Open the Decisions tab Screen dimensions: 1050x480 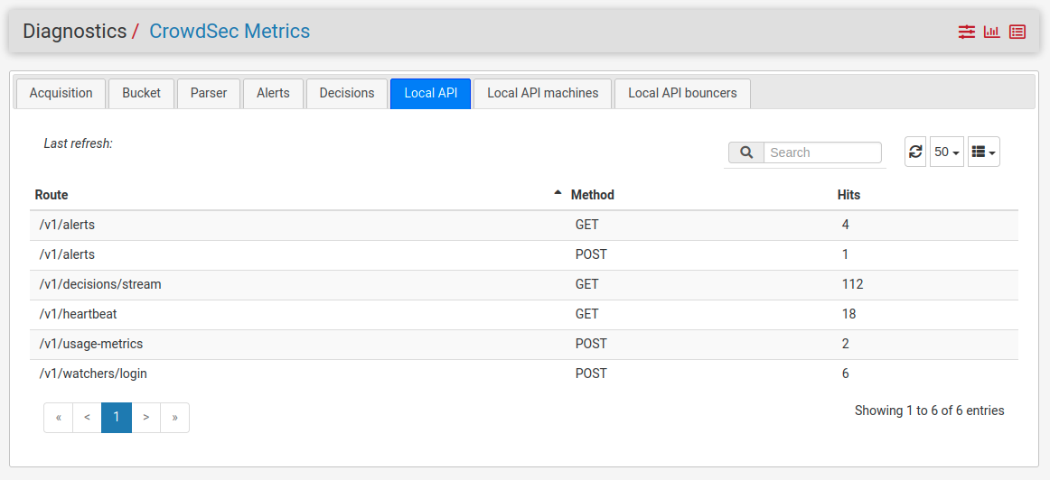tap(346, 93)
